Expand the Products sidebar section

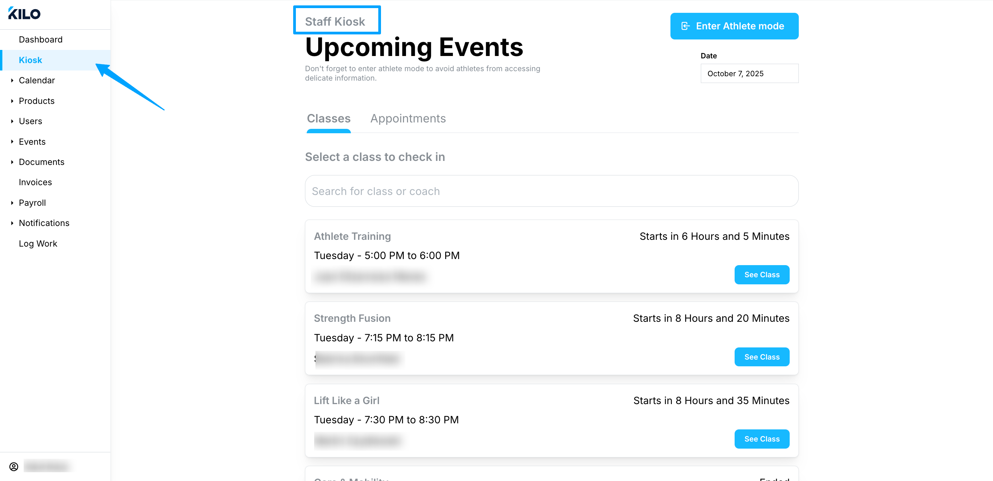point(36,101)
